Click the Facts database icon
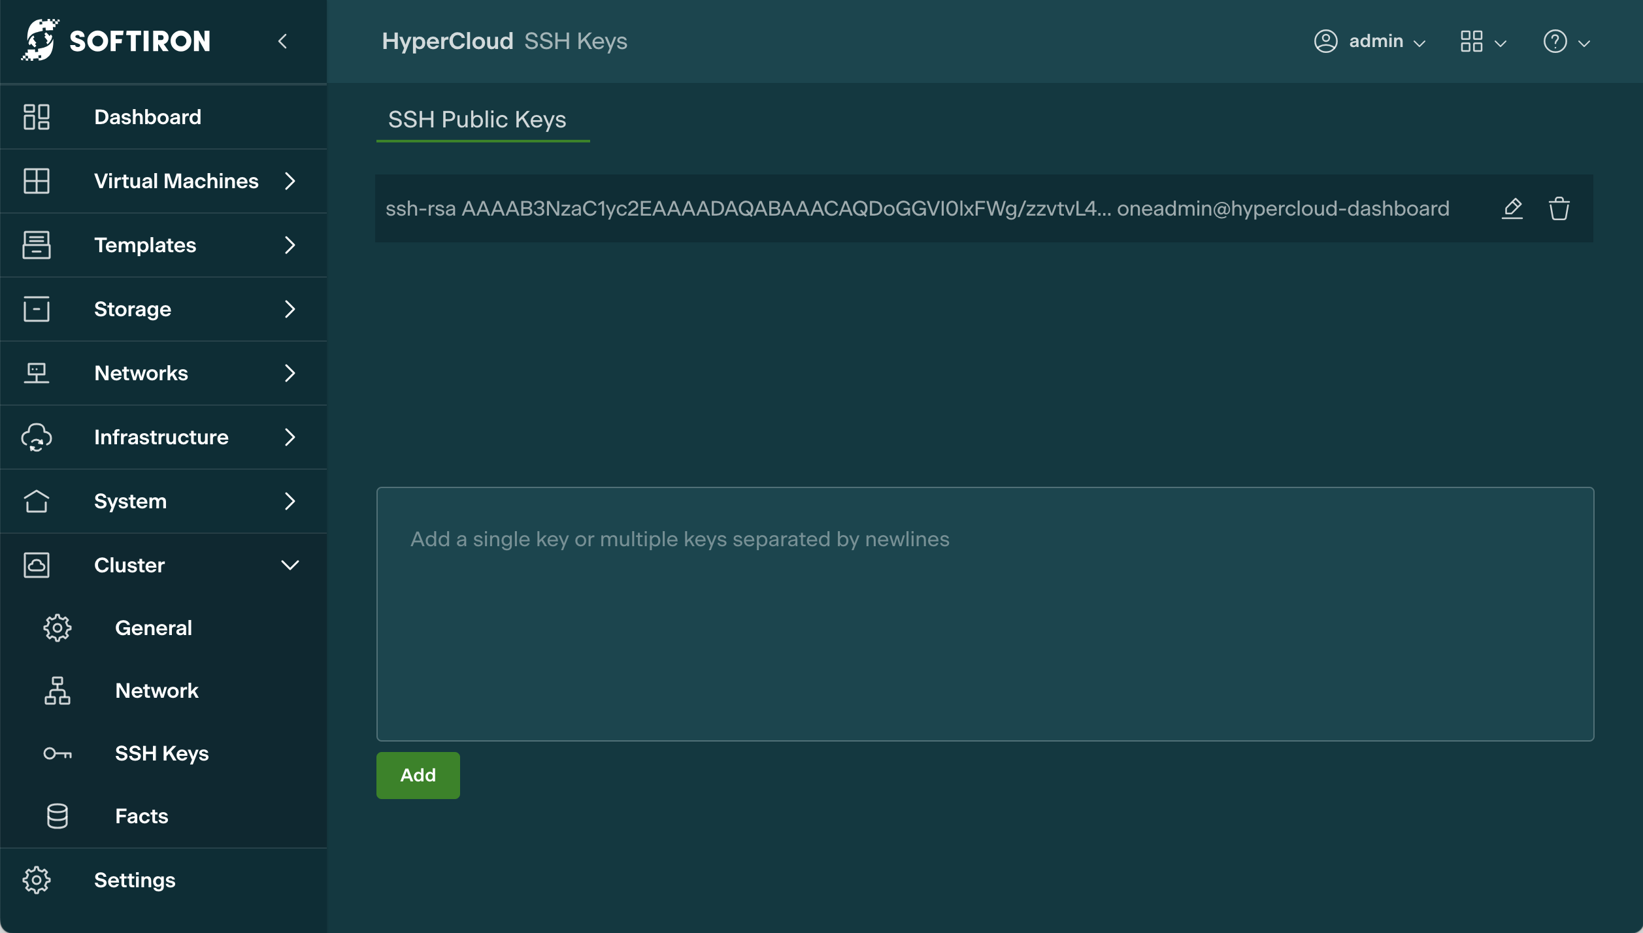The width and height of the screenshot is (1643, 933). 58,816
